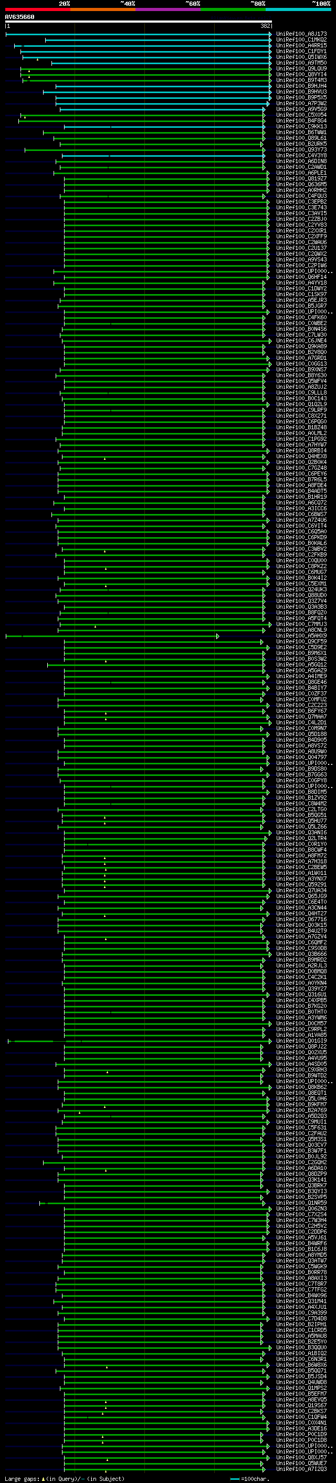
Task: Click the UniRef100_B4WRF6 label
Action: (301, 1244)
